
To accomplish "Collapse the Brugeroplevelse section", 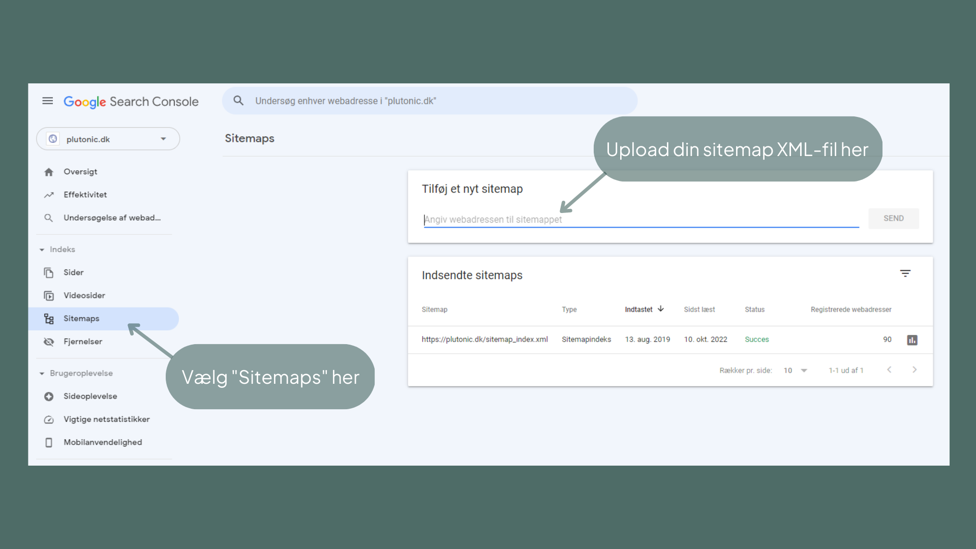I will point(42,374).
